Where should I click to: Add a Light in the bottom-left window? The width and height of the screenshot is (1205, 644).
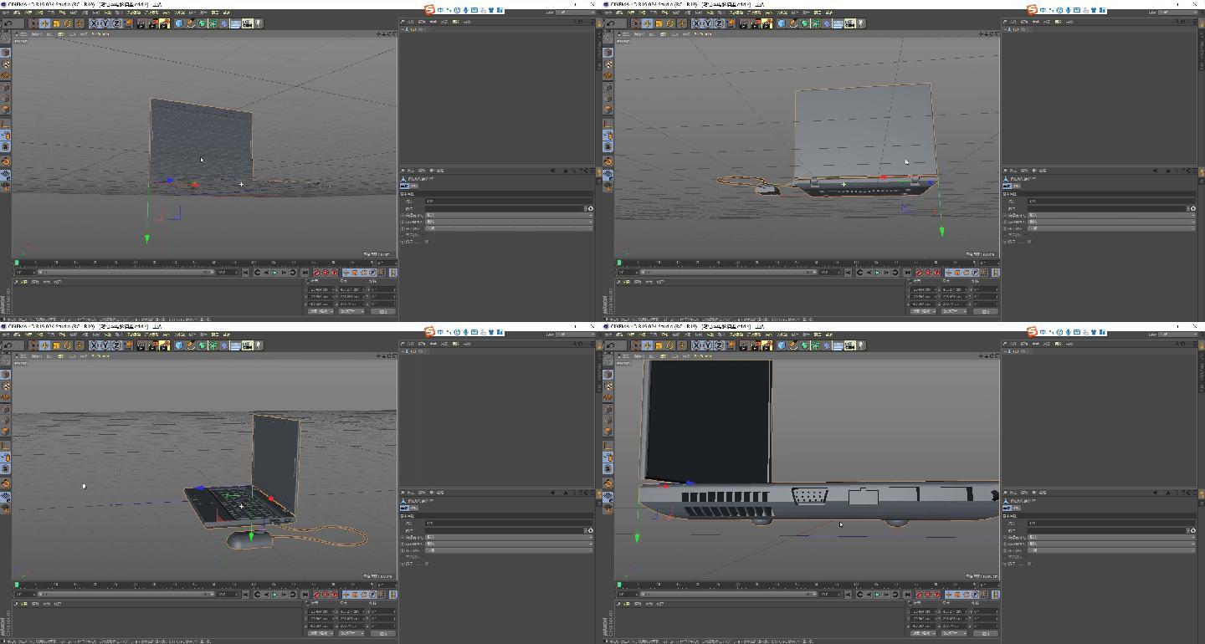(259, 345)
